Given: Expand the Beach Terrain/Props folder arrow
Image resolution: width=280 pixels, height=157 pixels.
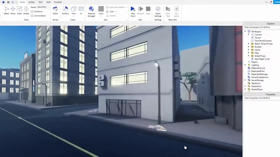Looking at the screenshot, I should (x=249, y=43).
